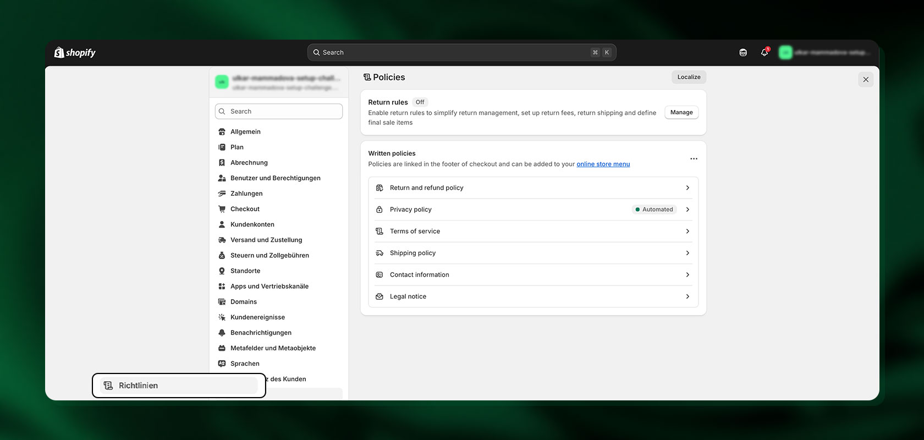Click the Off status next to Return rules

coord(420,102)
